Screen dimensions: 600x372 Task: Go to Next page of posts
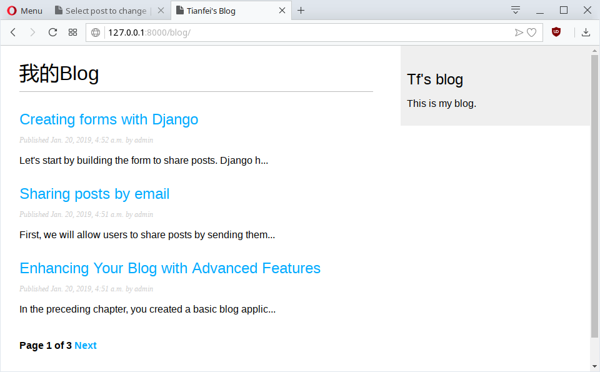86,346
